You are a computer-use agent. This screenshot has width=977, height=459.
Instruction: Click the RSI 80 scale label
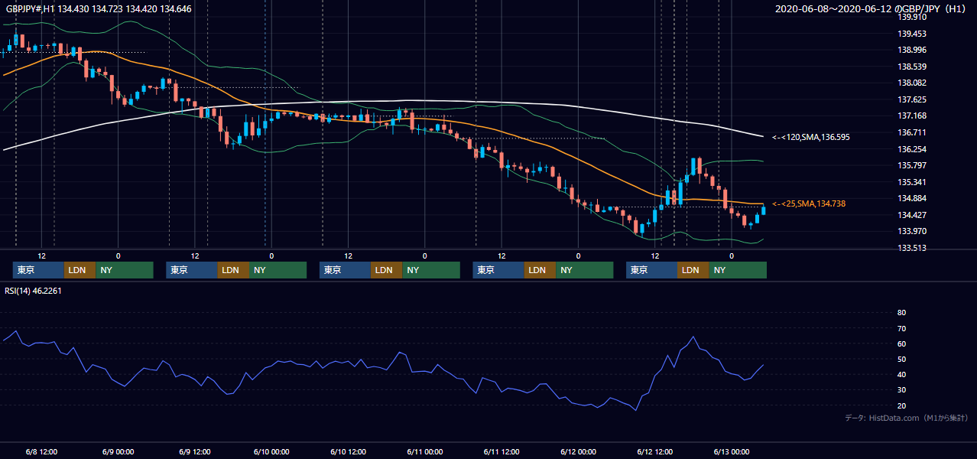(x=901, y=313)
